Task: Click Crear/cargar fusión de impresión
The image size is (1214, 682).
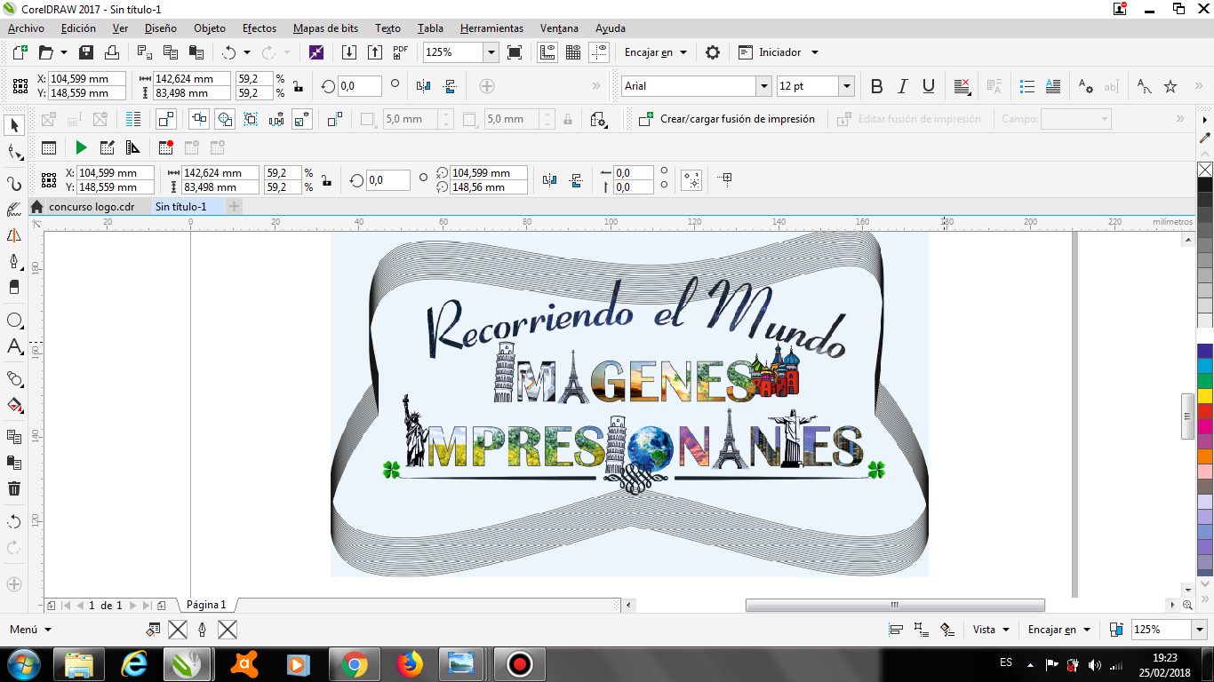Action: tap(727, 119)
